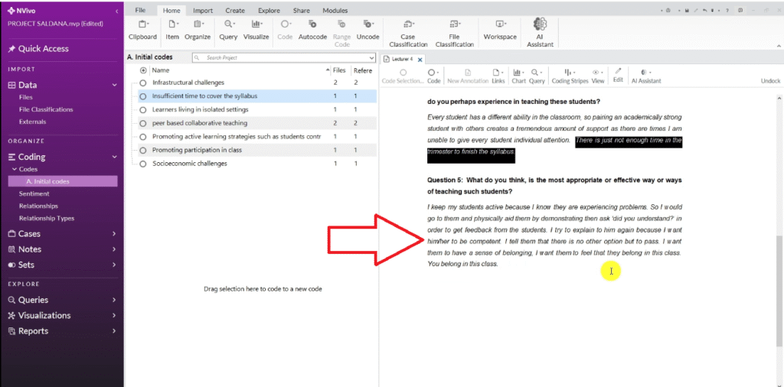Expand the Queries section in sidebar
Image resolution: width=784 pixels, height=387 pixels.
pos(113,301)
